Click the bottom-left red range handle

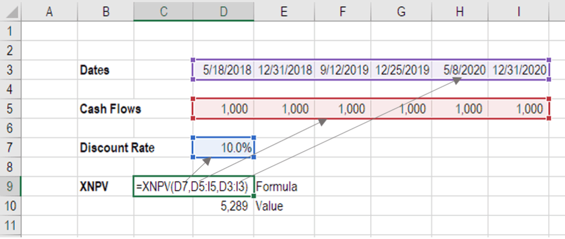(193, 118)
